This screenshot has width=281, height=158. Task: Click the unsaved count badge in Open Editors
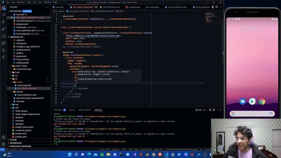(x=27, y=11)
